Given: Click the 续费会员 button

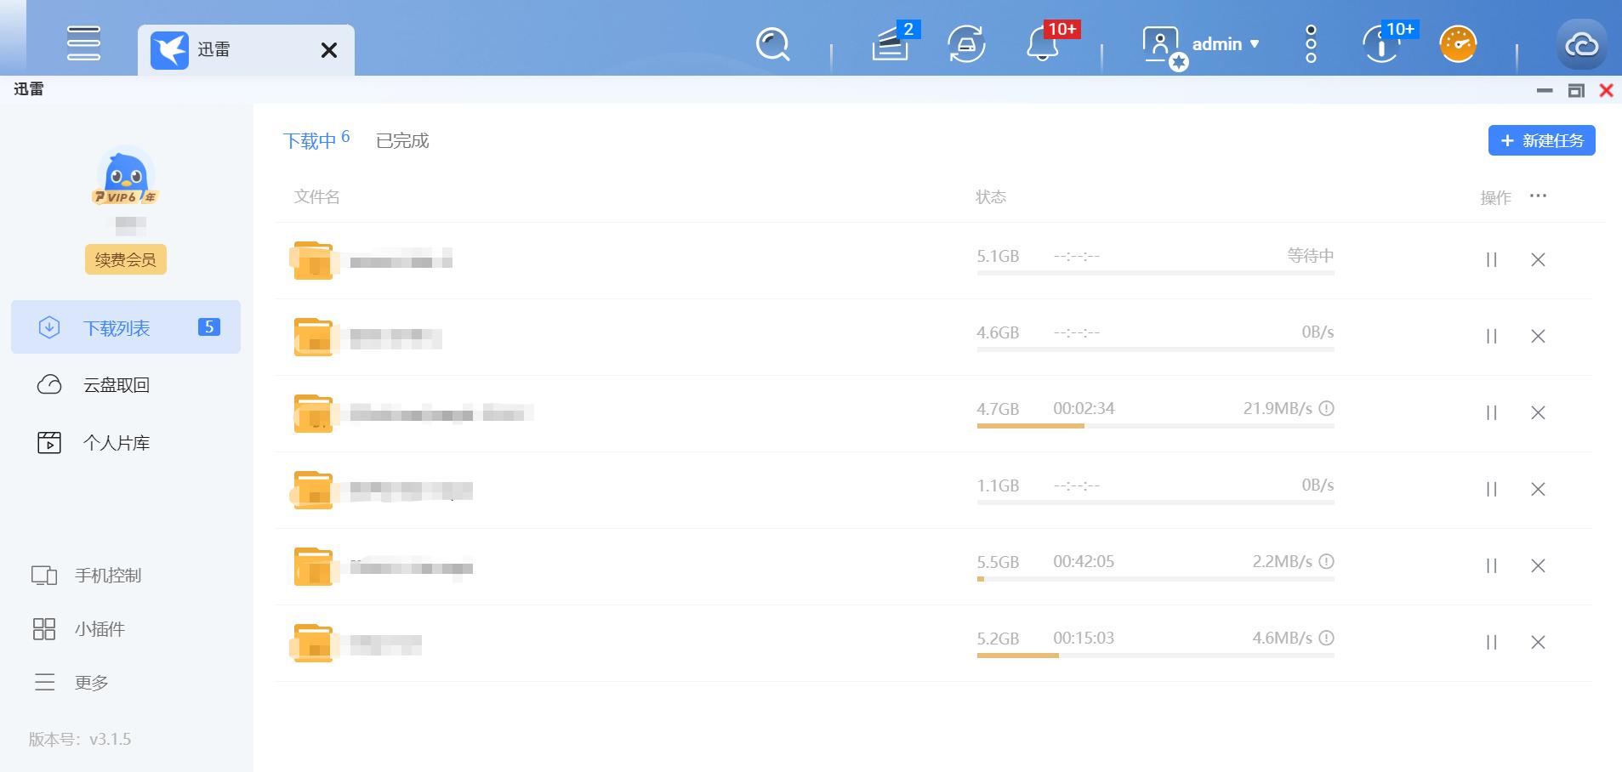Looking at the screenshot, I should (x=126, y=259).
